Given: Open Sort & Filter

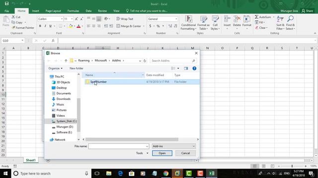Looking at the screenshot, I should pos(280,23).
